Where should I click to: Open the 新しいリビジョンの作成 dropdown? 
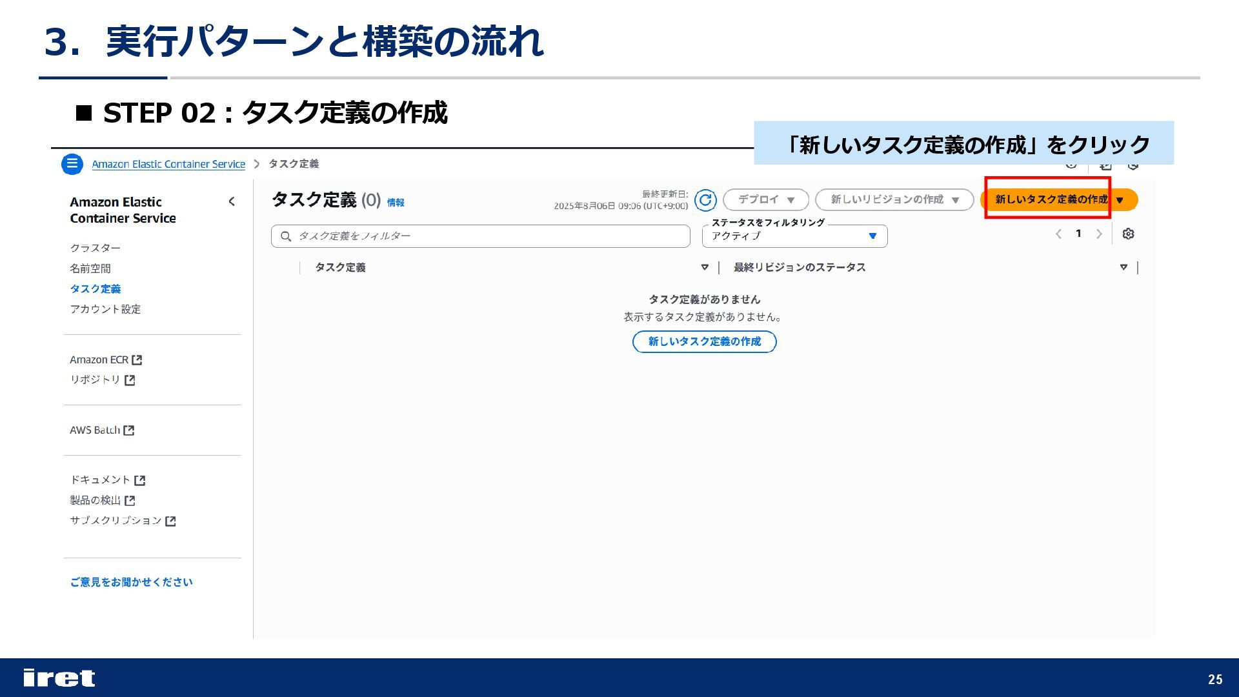pyautogui.click(x=894, y=200)
